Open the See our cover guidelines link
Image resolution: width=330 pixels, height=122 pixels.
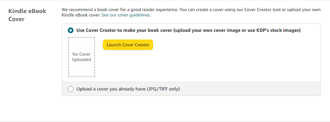pos(126,15)
